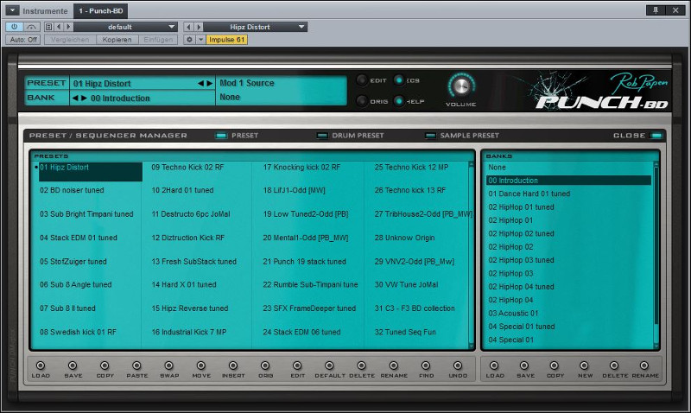Click the banks NEW knob button
Viewport: 691px width, 413px height.
pyautogui.click(x=585, y=365)
